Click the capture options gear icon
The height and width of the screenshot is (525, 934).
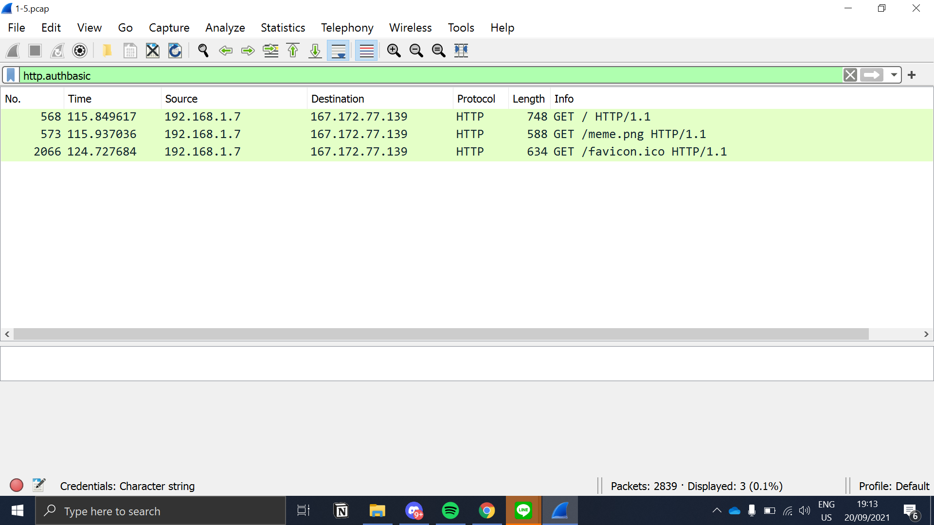click(x=80, y=50)
